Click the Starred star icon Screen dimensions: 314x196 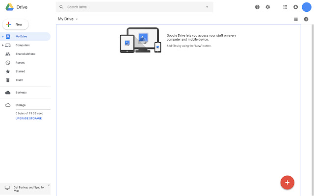click(8, 72)
